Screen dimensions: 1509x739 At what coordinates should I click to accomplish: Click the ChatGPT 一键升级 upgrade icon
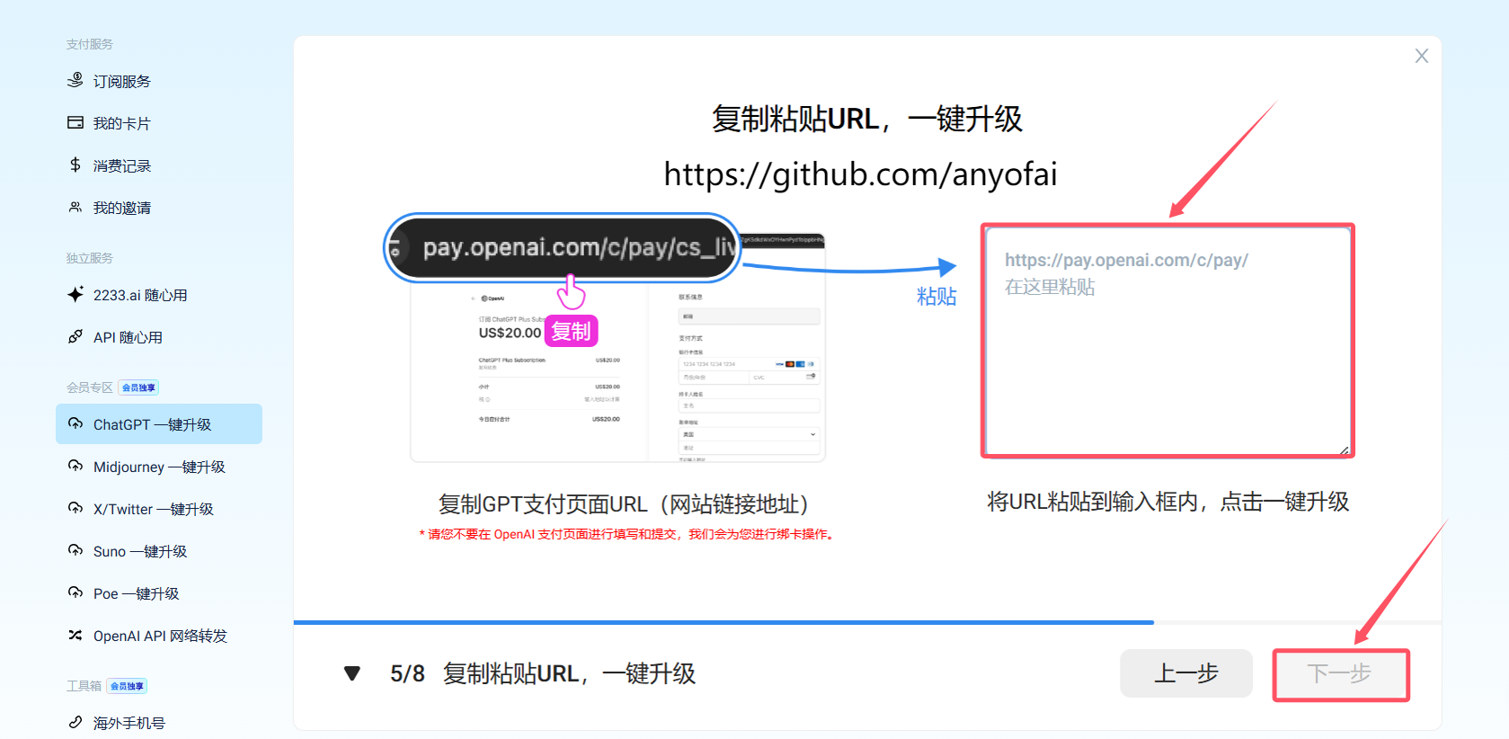pyautogui.click(x=75, y=423)
